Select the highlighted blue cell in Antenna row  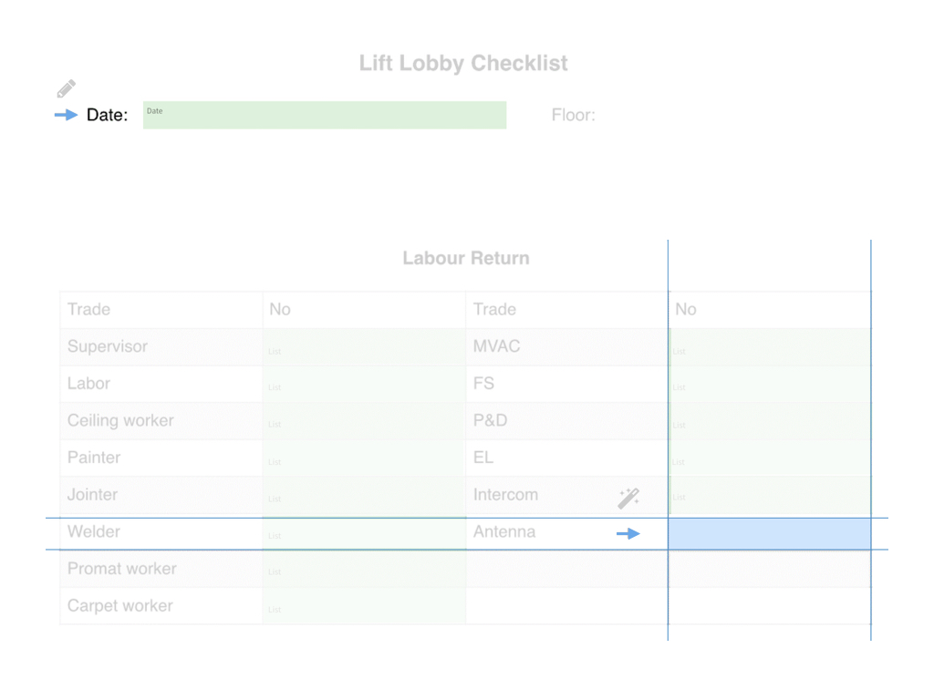770,534
